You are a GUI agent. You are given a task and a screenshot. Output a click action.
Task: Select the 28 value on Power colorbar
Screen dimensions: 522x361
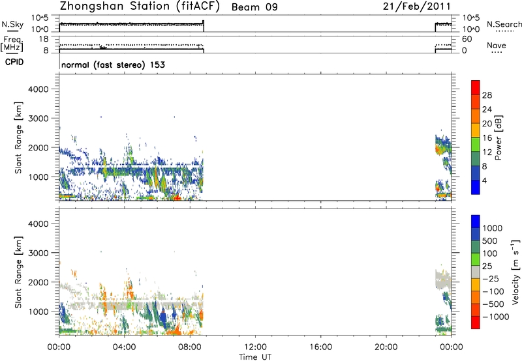tap(487, 95)
